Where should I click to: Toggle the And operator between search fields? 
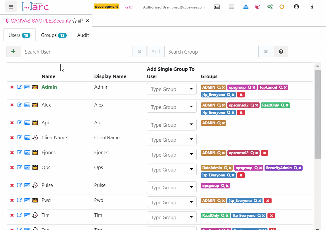coord(156,52)
